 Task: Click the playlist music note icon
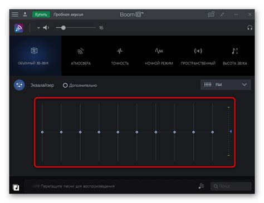[x=201, y=186]
